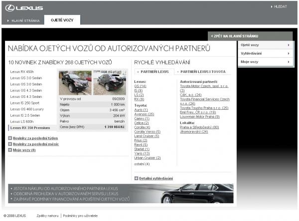Screen dimensions: 299x221
Task: Click Zpět na hlavní stránku button
Action: [x=250, y=36]
